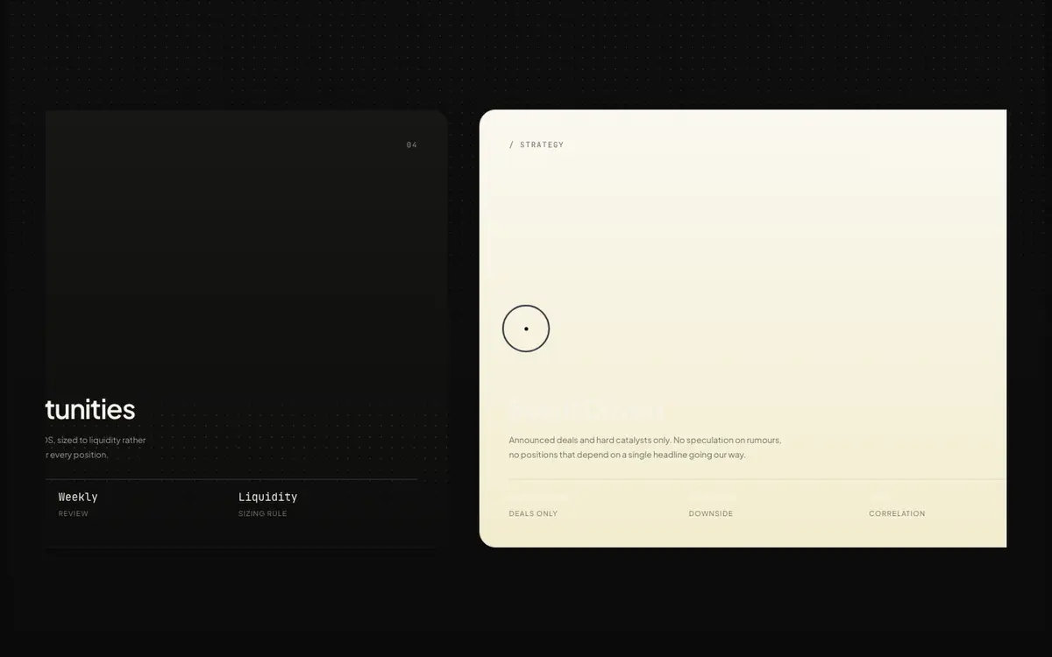The height and width of the screenshot is (657, 1052).
Task: Click the "REVIEW" label under Weekly
Action: [74, 513]
